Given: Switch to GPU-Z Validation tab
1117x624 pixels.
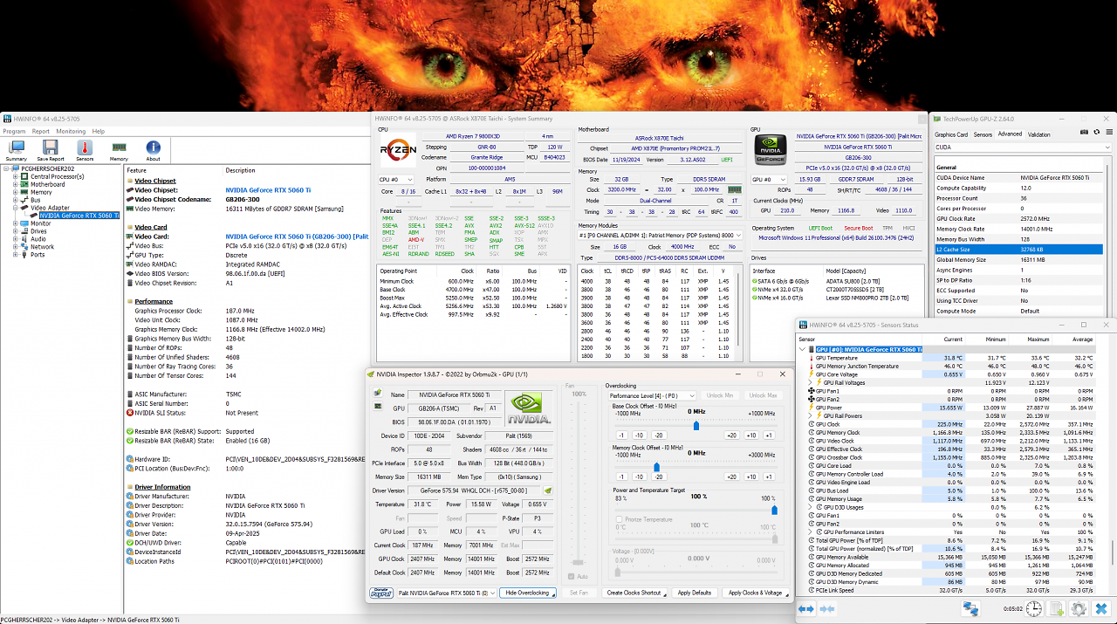Looking at the screenshot, I should pyautogui.click(x=1038, y=134).
